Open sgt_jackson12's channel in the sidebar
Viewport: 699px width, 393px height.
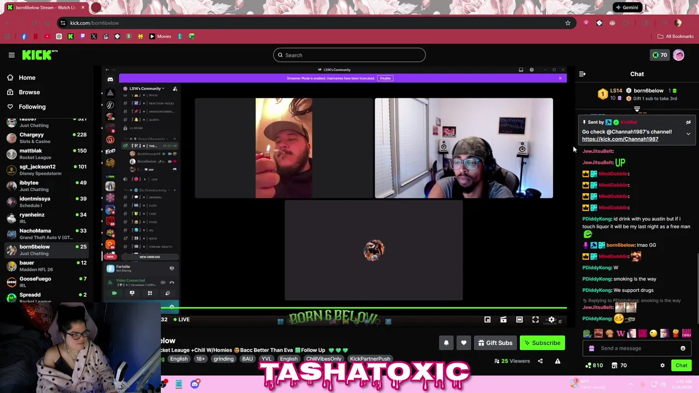[x=46, y=170]
